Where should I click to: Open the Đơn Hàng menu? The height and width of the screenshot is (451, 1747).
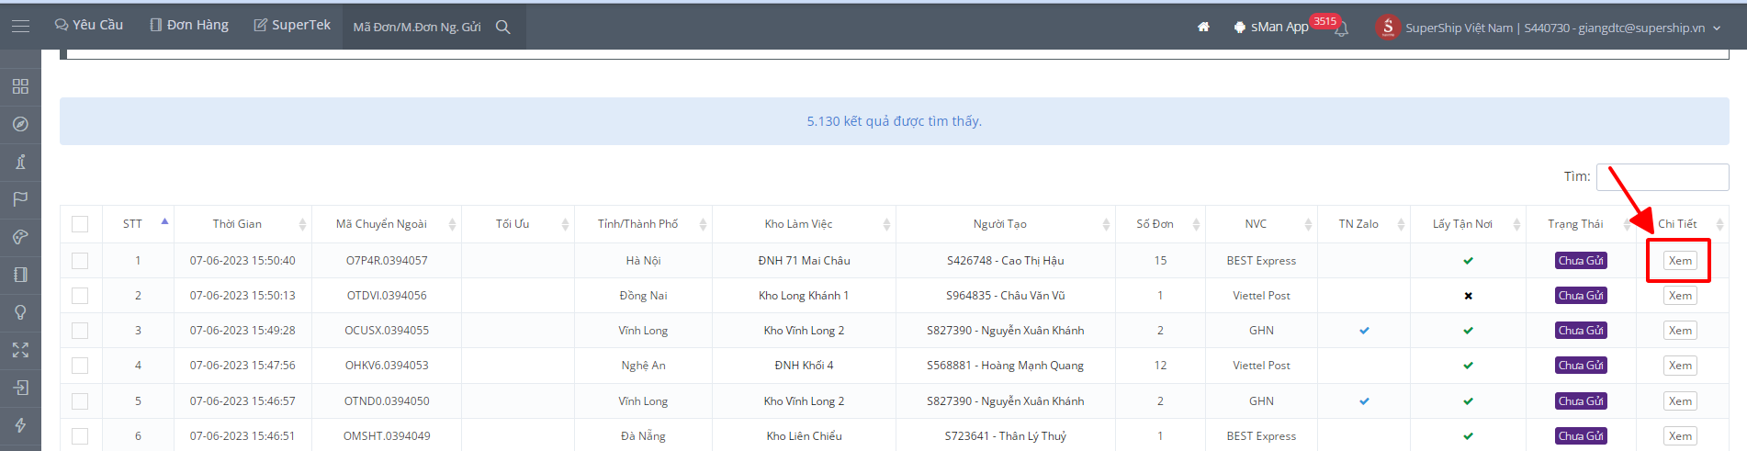pos(189,25)
